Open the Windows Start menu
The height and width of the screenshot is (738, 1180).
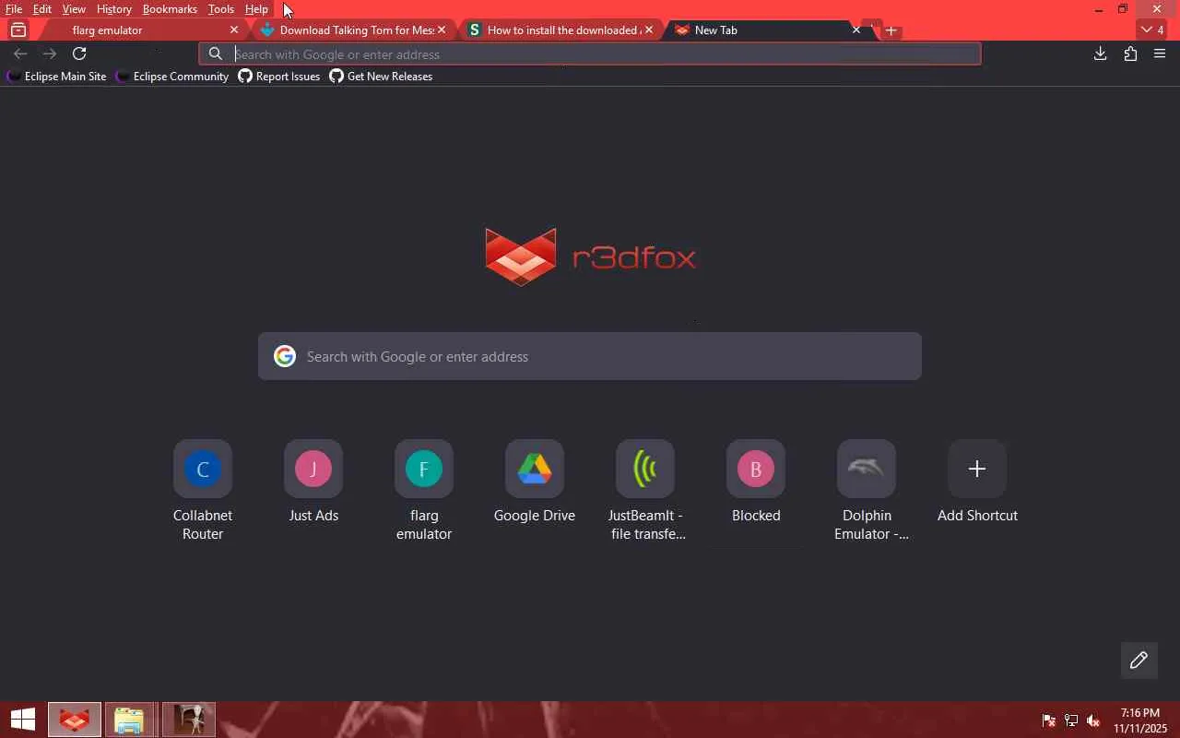(23, 720)
